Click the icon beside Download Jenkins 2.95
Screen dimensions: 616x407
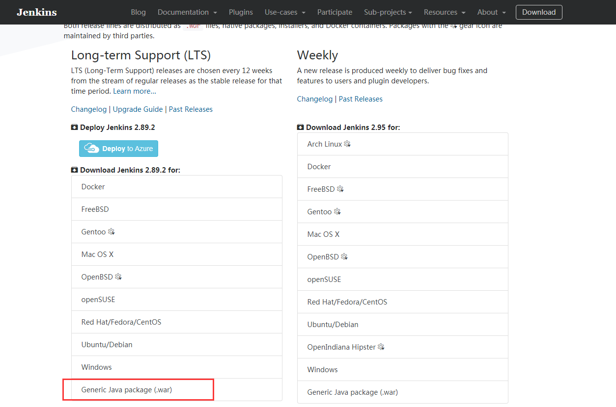click(x=301, y=127)
